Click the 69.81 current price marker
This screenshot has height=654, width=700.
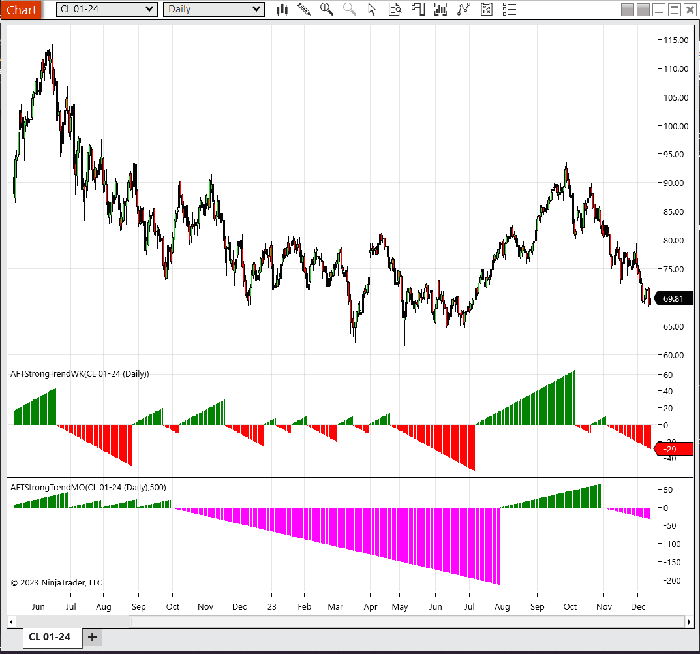[673, 298]
